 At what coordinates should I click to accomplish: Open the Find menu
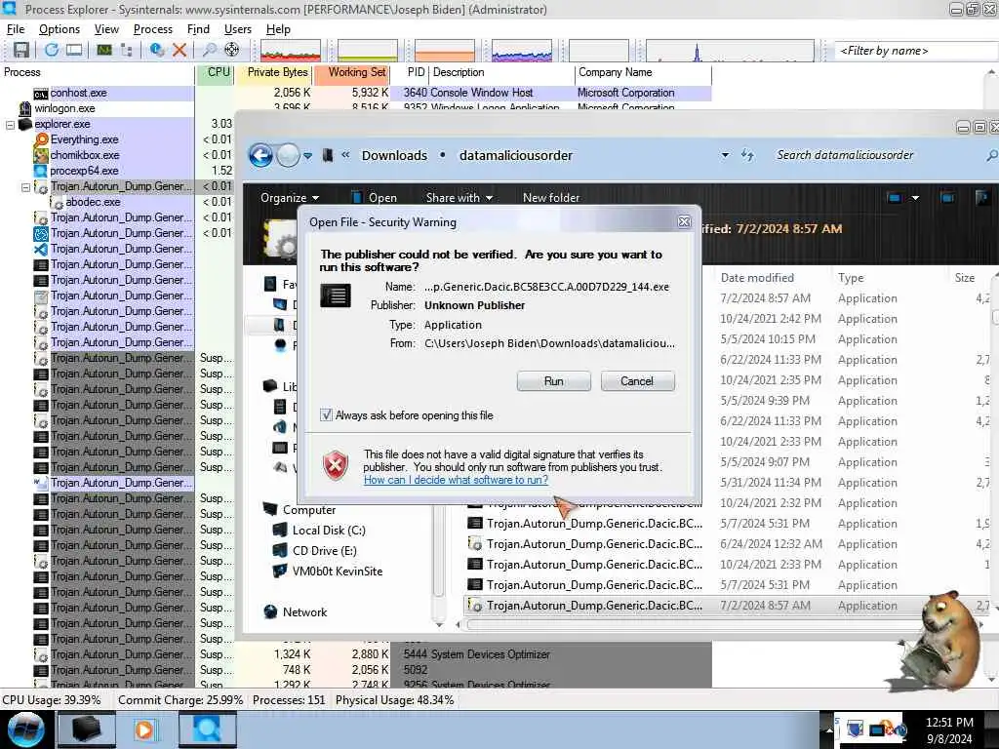coord(198,29)
